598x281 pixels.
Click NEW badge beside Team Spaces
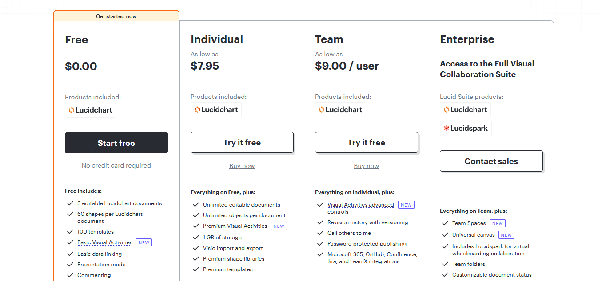click(498, 223)
